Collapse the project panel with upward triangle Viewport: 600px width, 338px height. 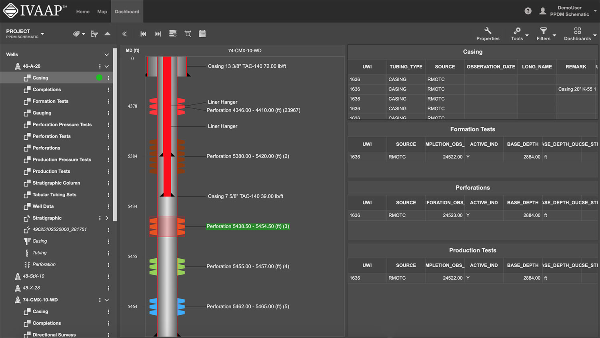pos(108,34)
